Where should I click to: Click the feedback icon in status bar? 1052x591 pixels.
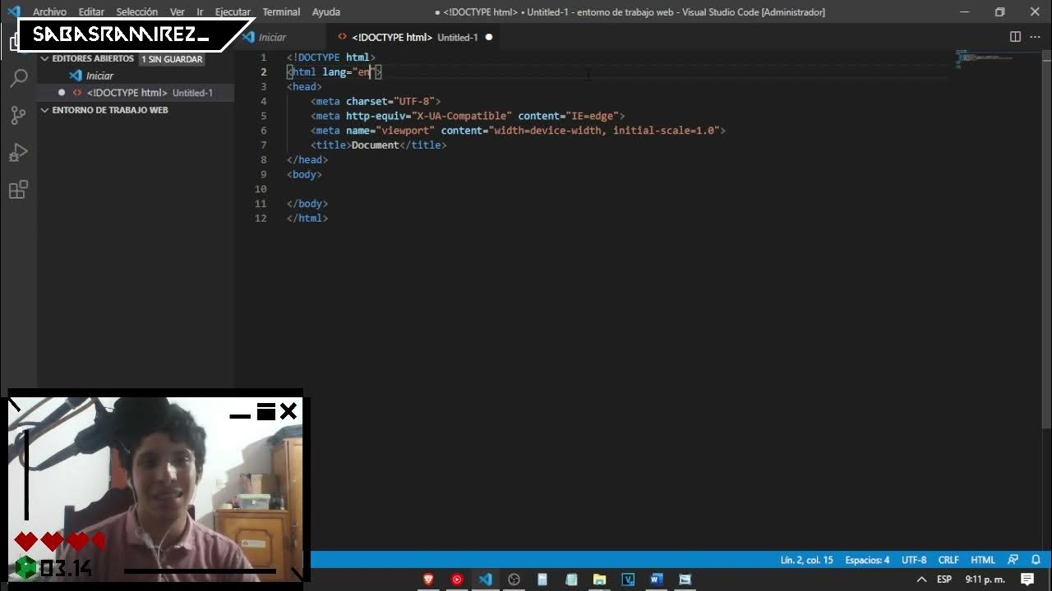(1013, 560)
